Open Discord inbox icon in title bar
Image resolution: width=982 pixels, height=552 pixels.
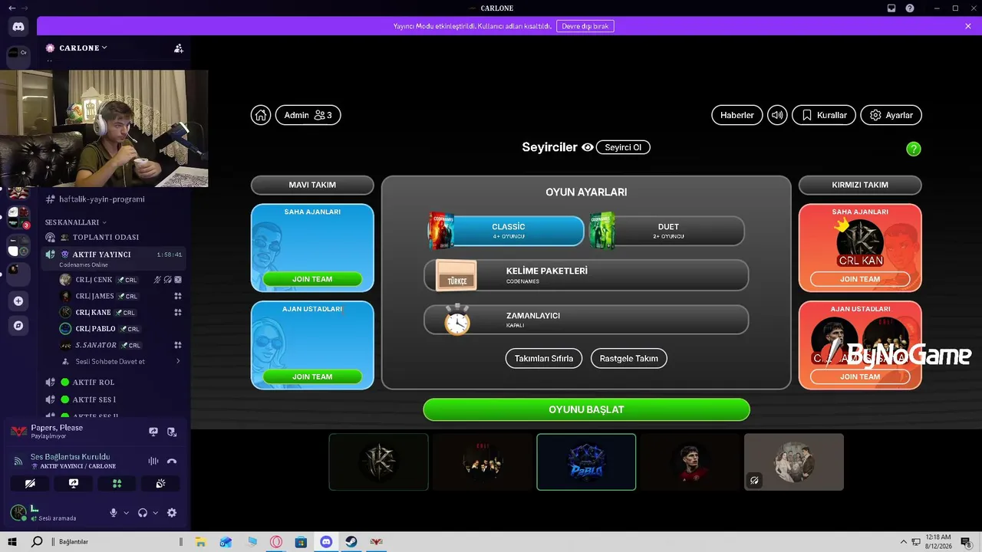pyautogui.click(x=891, y=8)
